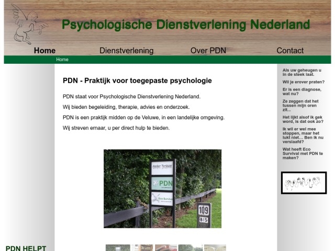Click the PDN HELPT heading at bottom left
Viewport: 335px width, 251px height.
(26, 248)
